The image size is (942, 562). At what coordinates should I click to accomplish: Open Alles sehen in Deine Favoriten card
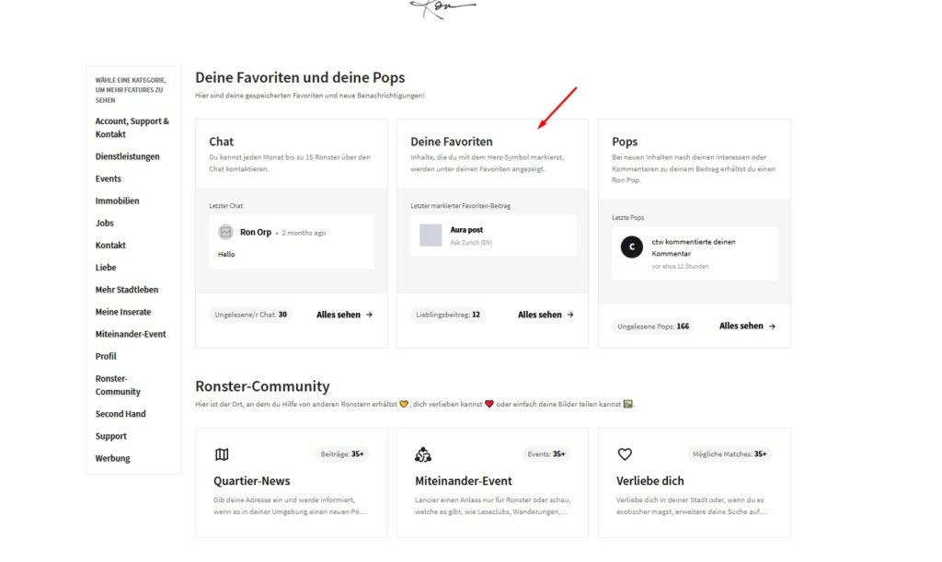pos(546,315)
